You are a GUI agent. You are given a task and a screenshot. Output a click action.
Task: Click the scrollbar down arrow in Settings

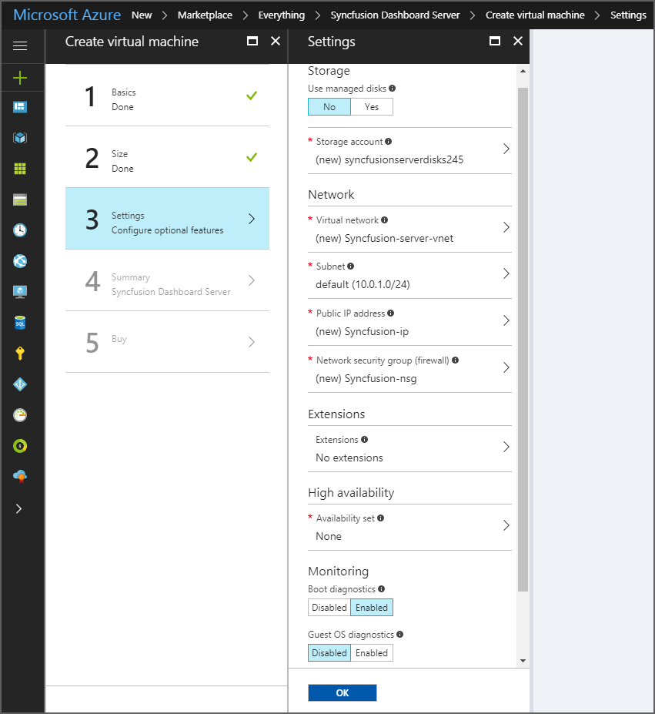523,661
